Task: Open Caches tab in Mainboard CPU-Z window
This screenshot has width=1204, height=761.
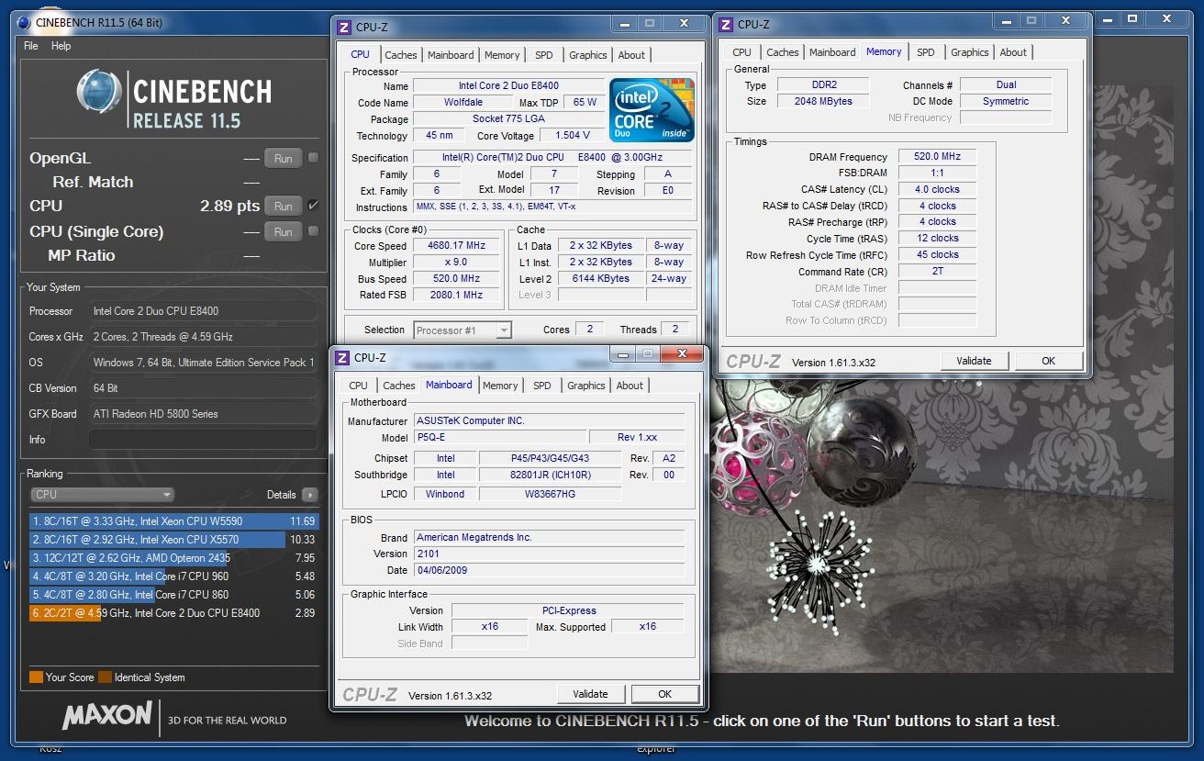Action: (x=399, y=386)
